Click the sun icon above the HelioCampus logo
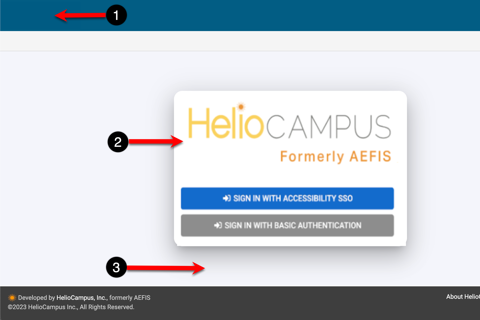Viewport: 480px width, 320px height. 241,106
